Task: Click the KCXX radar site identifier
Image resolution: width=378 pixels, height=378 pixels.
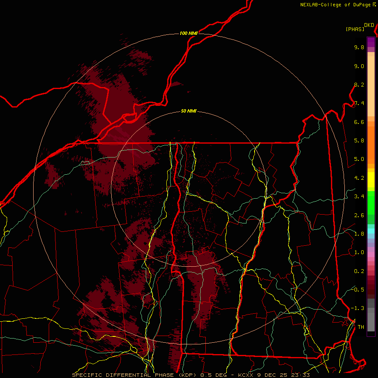Action: [247, 375]
